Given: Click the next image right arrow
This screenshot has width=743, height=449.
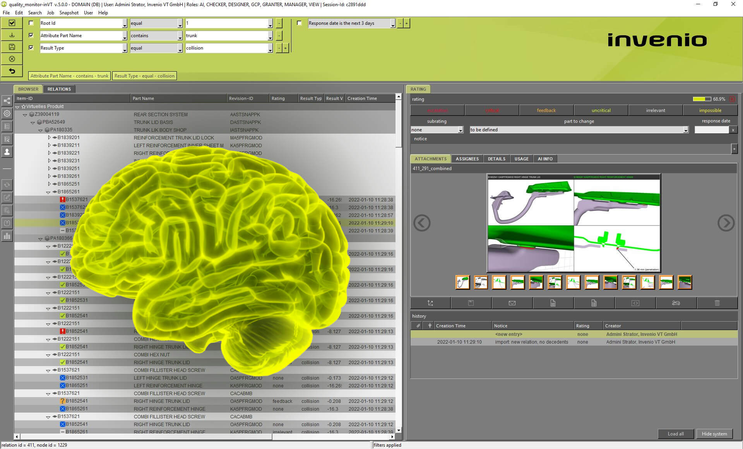Looking at the screenshot, I should [726, 223].
